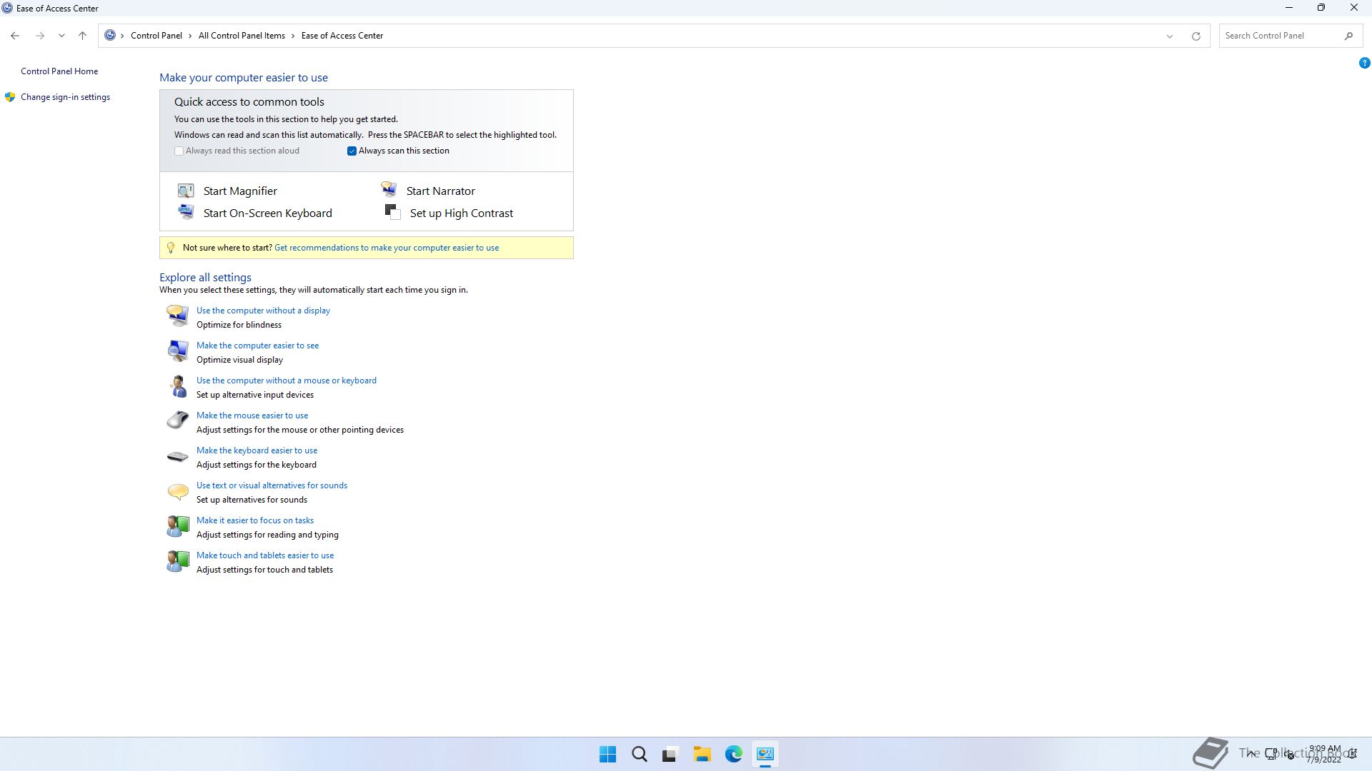Click the On-Screen Keyboard icon

coord(186,212)
